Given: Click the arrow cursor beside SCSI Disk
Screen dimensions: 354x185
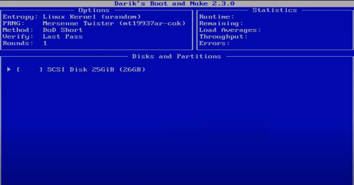Looking at the screenshot, I should coord(9,69).
